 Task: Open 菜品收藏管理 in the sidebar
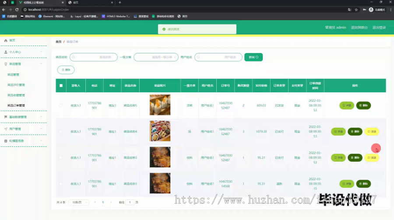pos(16,95)
